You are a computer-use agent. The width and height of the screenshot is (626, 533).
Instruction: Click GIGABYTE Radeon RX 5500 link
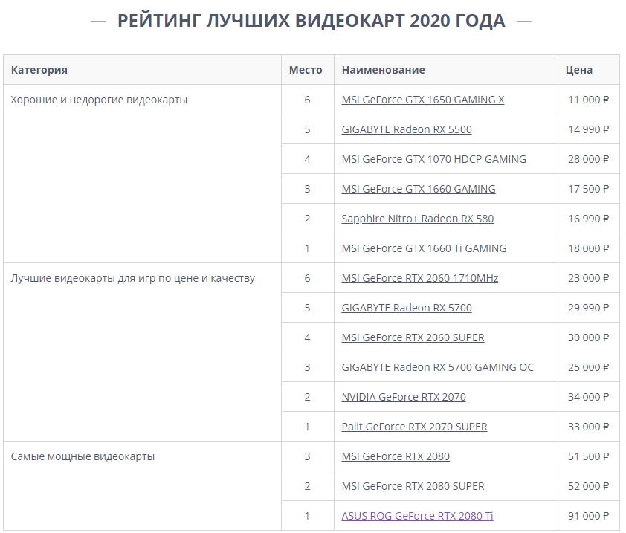click(406, 129)
